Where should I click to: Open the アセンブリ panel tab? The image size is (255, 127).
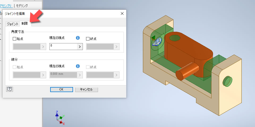6,6
